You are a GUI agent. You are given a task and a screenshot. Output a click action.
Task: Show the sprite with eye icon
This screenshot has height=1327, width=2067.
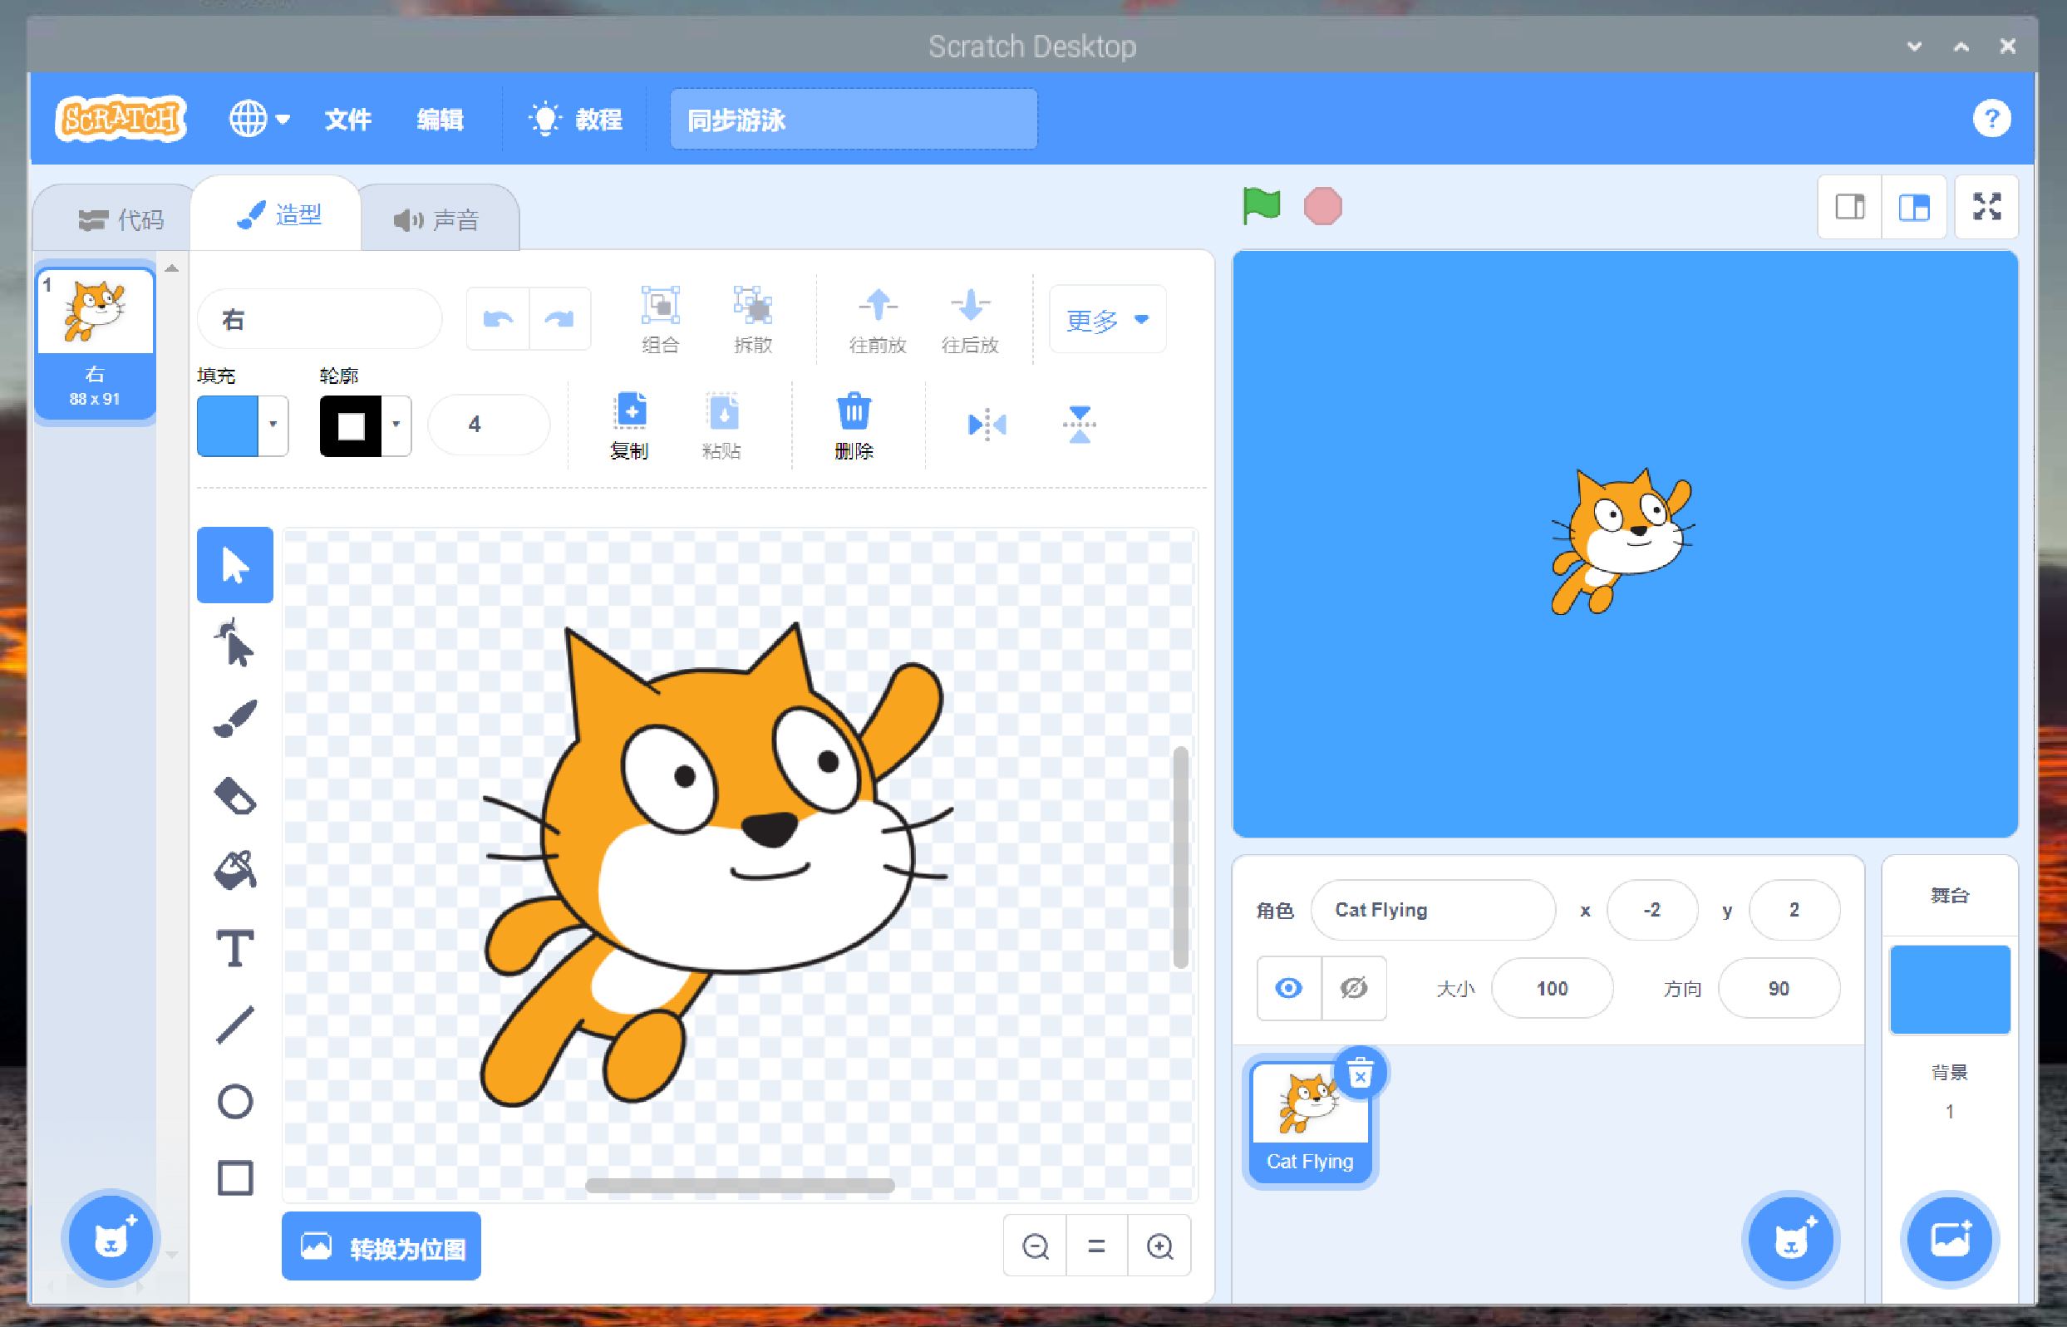1288,987
